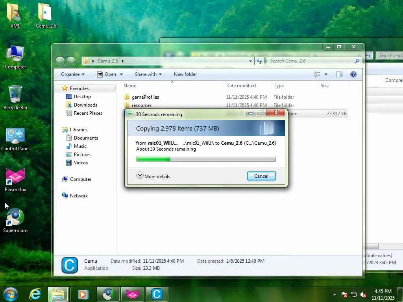This screenshot has height=302, width=403.
Task: Open the Control Panel desktop shortcut
Action: tap(15, 139)
